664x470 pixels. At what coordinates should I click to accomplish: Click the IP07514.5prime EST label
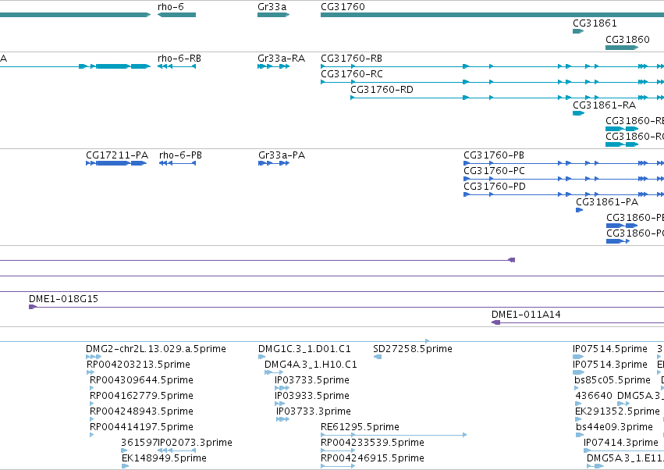pos(610,349)
